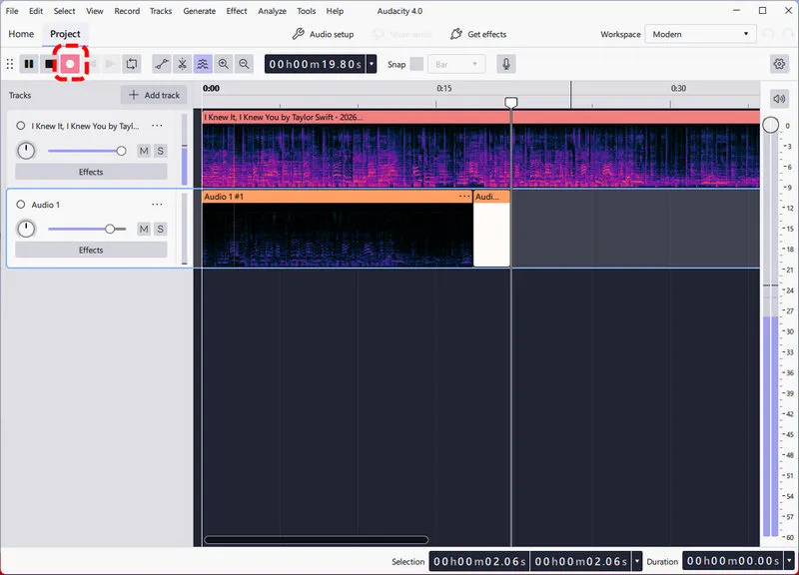Toggle the spectral view tool icon
799x575 pixels.
203,64
